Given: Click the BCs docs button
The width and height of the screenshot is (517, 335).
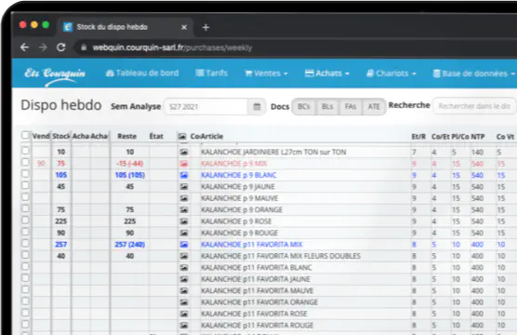Looking at the screenshot, I should [x=304, y=107].
